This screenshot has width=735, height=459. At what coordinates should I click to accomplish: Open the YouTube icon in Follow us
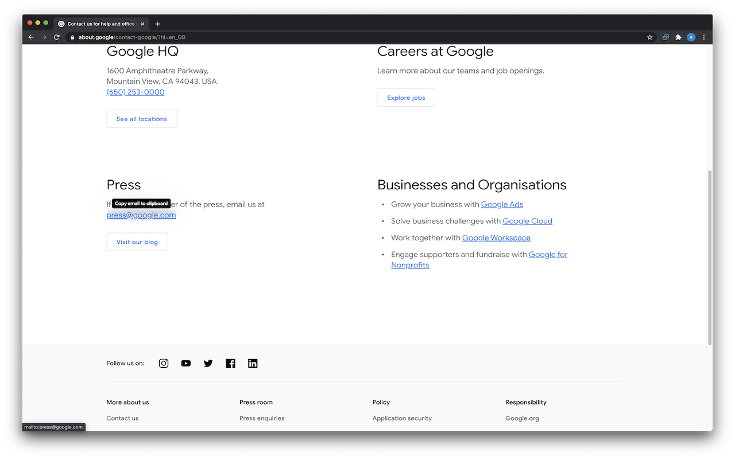[186, 363]
